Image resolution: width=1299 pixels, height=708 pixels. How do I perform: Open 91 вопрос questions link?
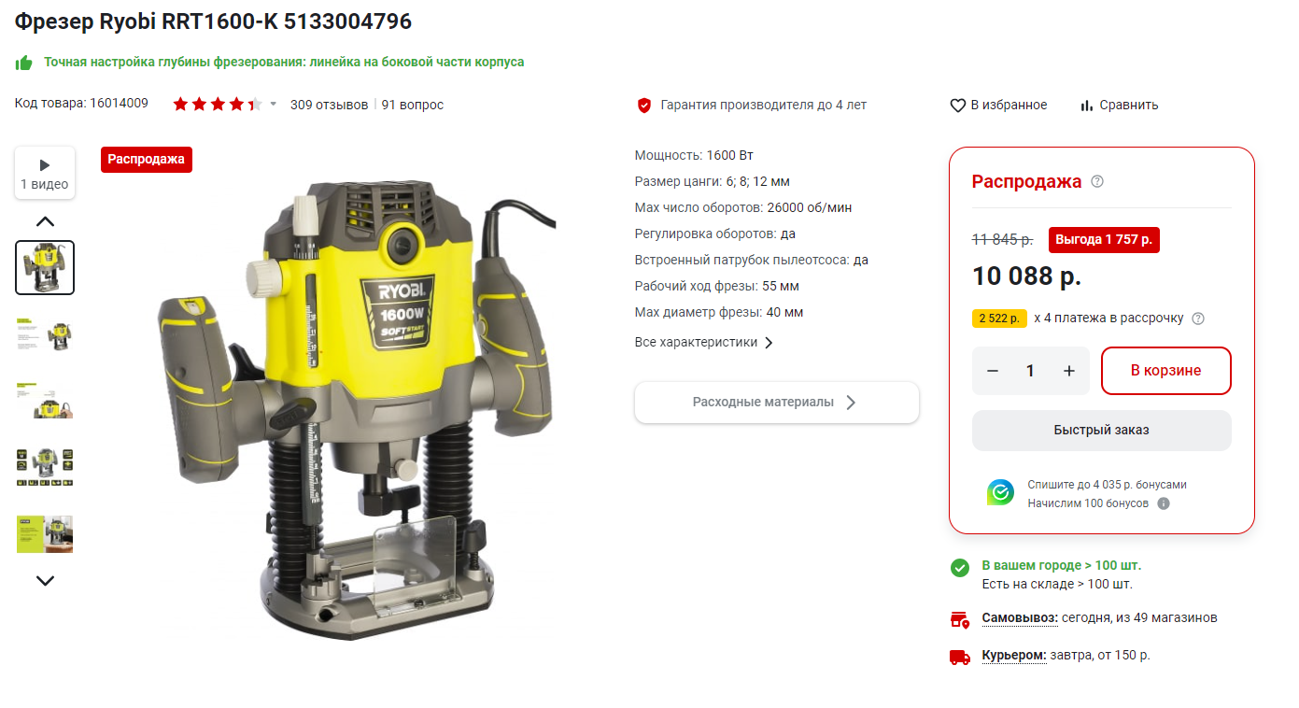(x=413, y=105)
